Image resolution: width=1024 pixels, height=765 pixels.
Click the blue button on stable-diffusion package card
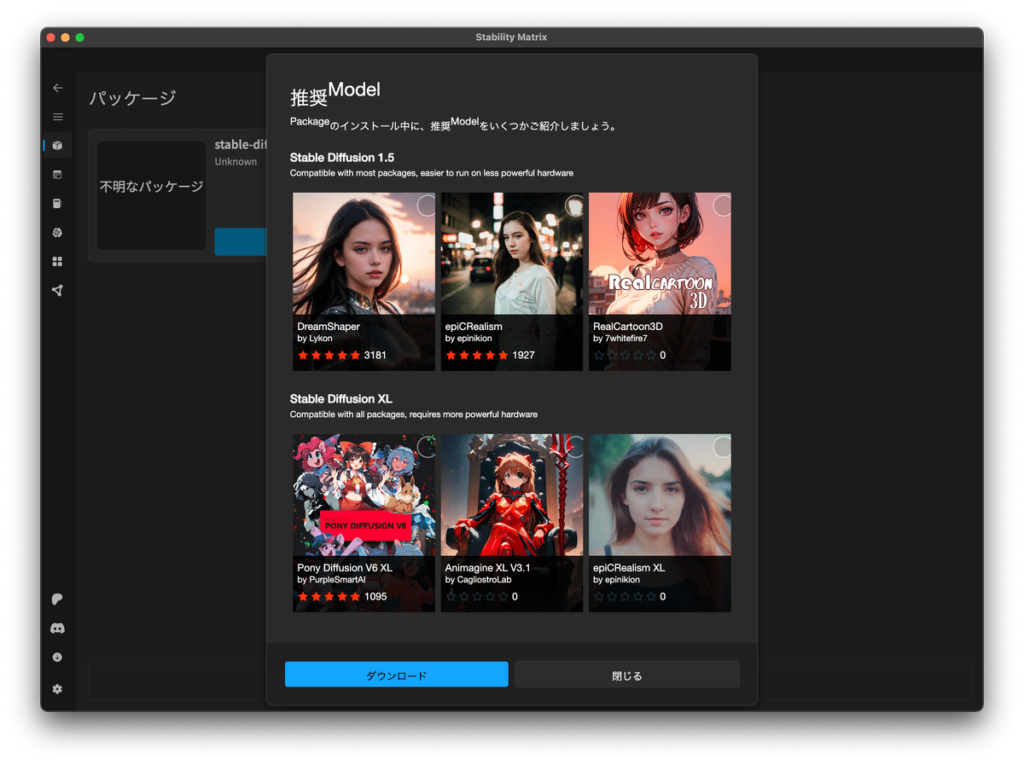(x=241, y=241)
